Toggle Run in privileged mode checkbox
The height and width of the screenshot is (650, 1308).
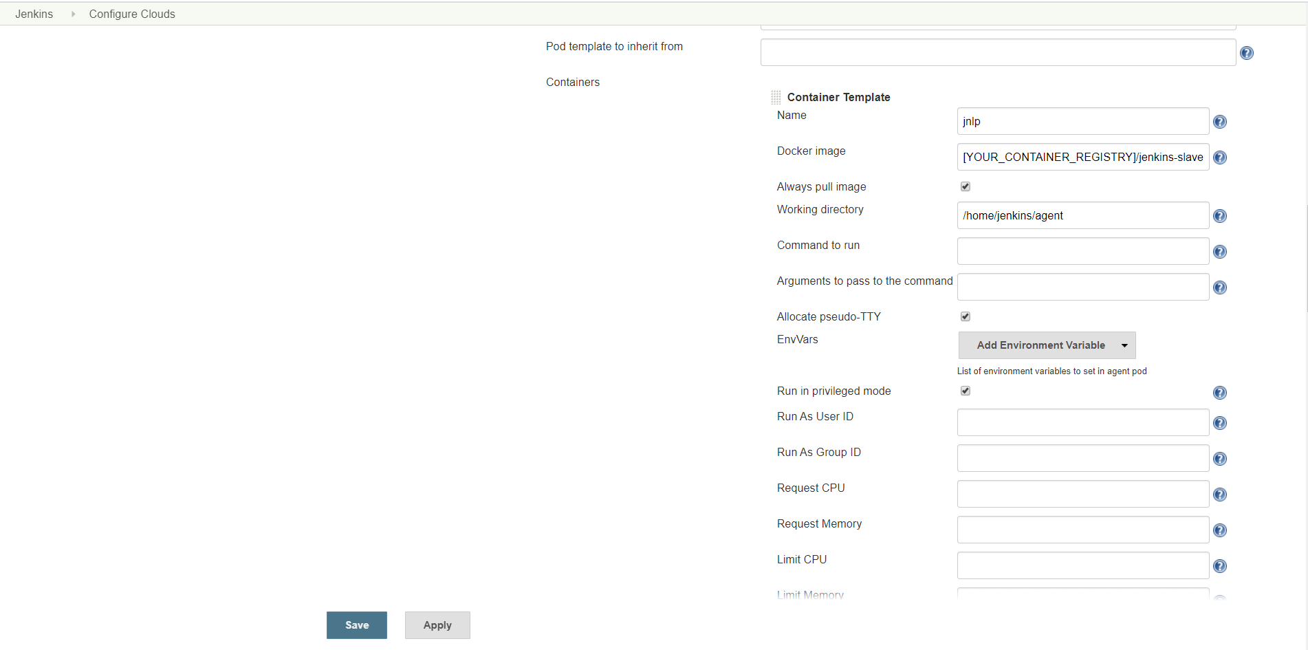tap(966, 391)
